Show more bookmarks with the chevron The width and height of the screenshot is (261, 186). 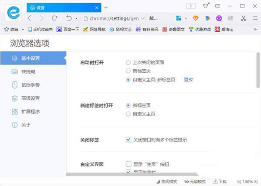coord(255,30)
